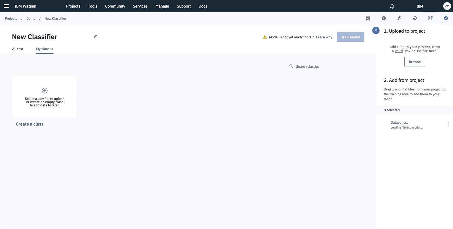Open the Tools menu

tap(93, 6)
